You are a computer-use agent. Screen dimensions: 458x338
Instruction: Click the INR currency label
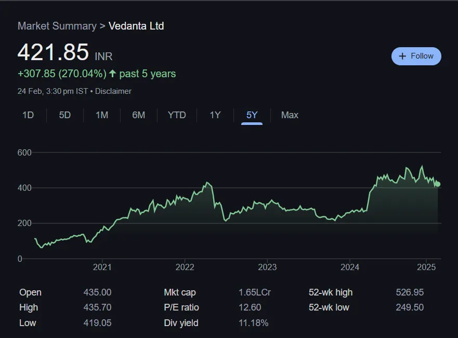pos(103,56)
